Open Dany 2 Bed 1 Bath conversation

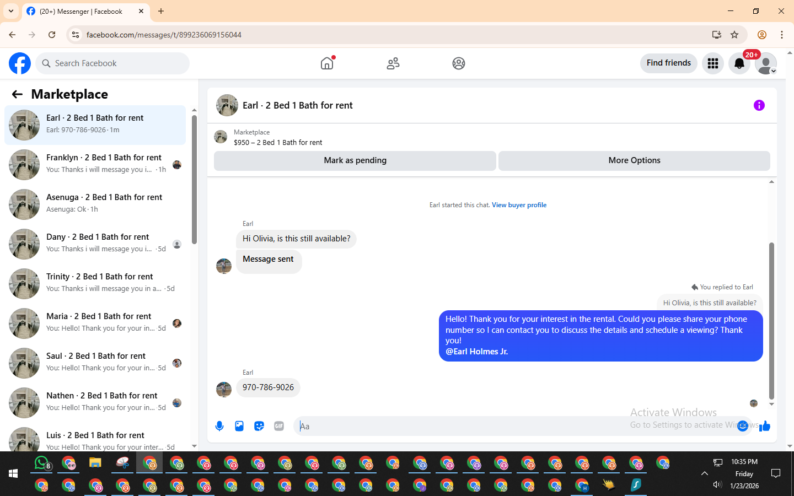coord(95,244)
